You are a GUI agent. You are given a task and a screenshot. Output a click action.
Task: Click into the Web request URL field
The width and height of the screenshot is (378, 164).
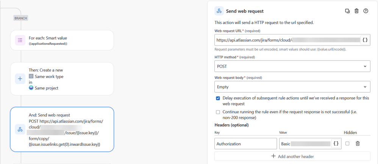[287, 40]
